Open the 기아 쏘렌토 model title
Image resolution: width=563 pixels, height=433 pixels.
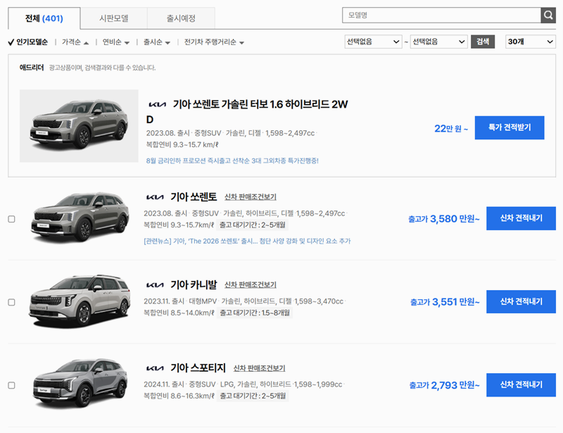point(194,197)
